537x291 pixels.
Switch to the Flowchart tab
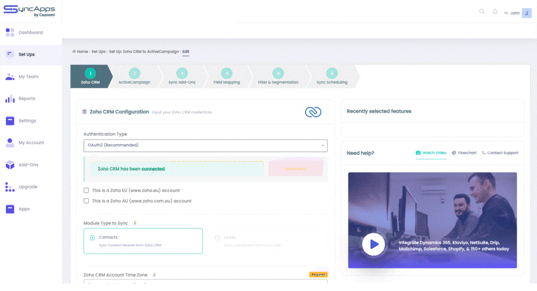464,153
